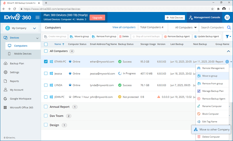Screen dimensions: 233x141
Task: Open the Management Console button
Action: 204,17
